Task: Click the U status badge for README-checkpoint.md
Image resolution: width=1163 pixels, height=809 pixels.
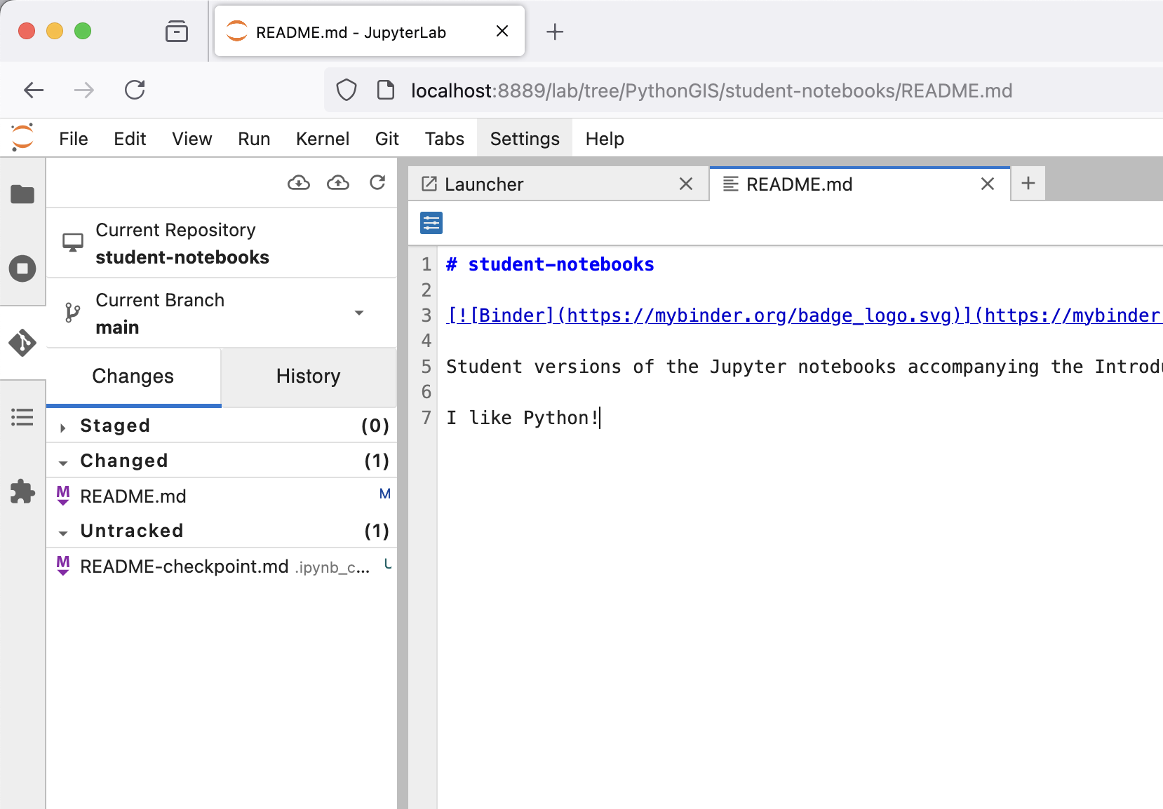Action: [x=387, y=564]
